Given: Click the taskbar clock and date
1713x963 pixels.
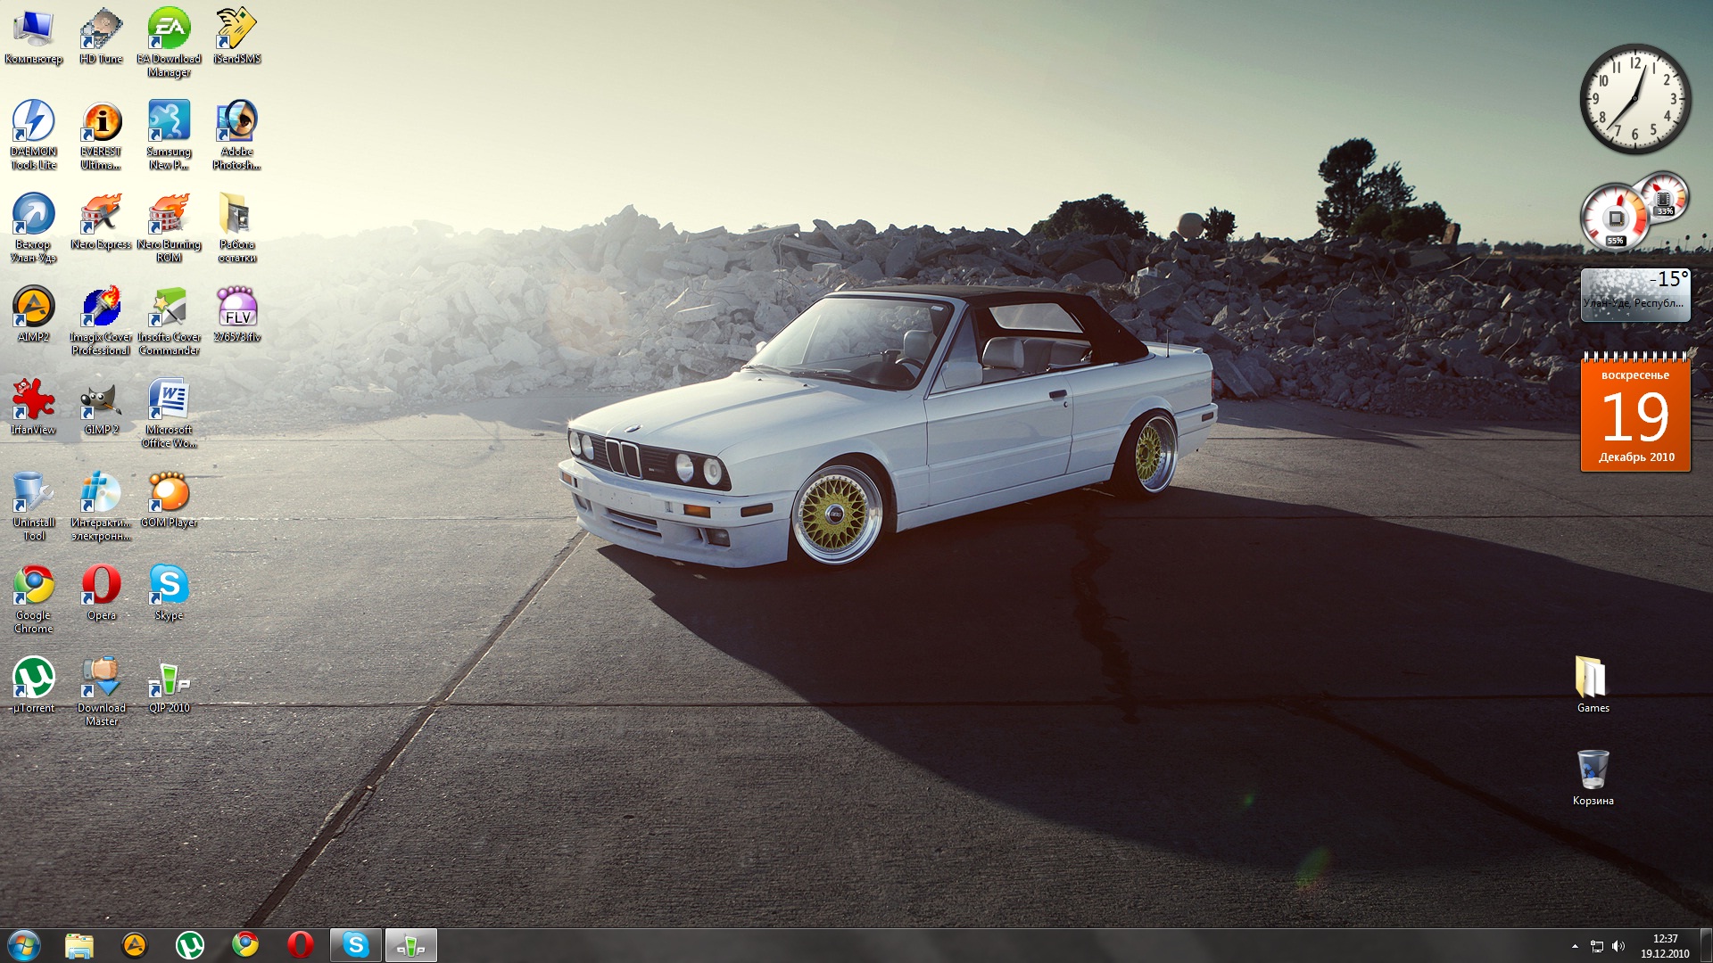Looking at the screenshot, I should tap(1665, 946).
